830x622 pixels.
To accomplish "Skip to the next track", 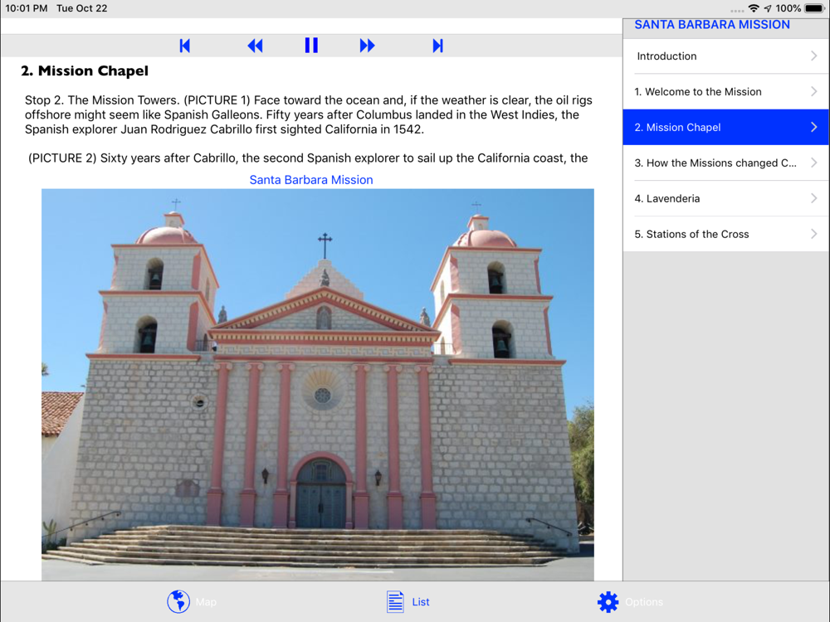I will 437,46.
